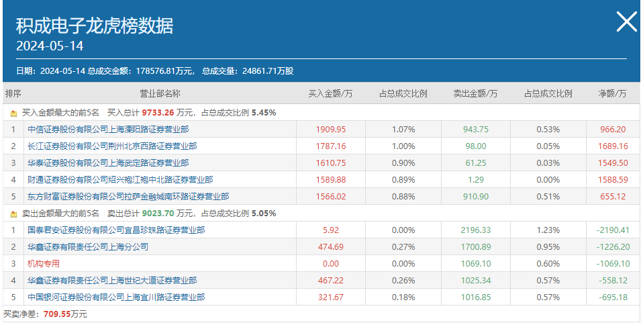Click the 积成电子龙虎榜数据 title
Viewport: 643px width, 325px height.
click(95, 26)
